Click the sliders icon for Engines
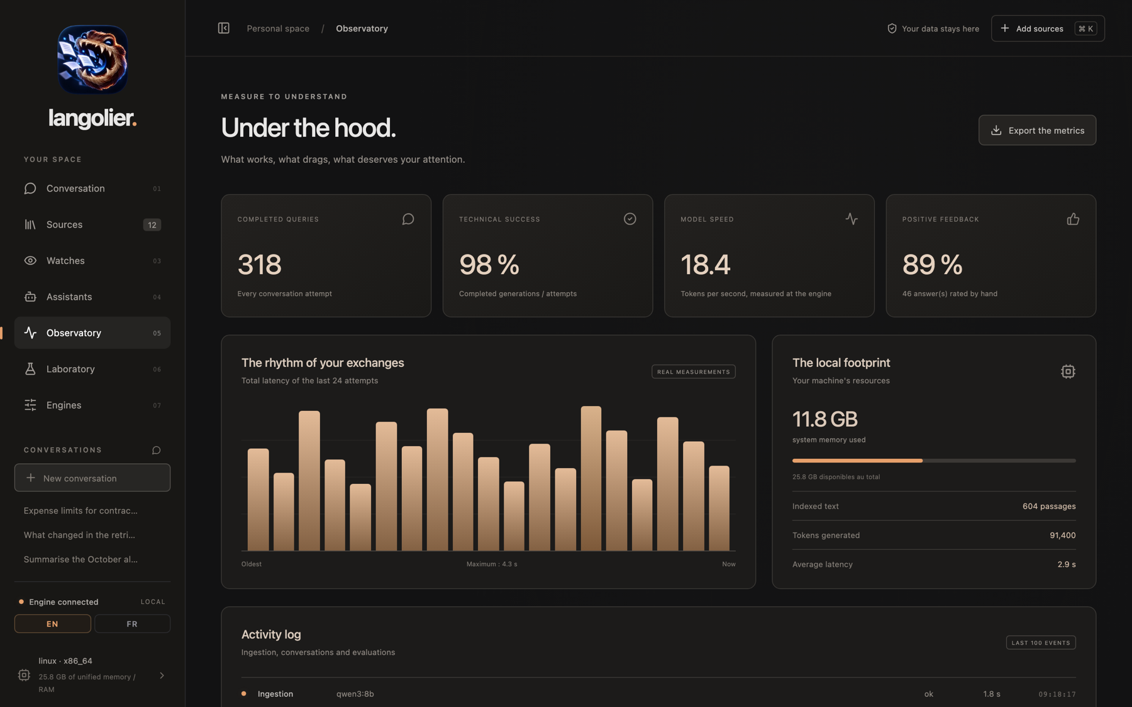1132x707 pixels. tap(30, 405)
